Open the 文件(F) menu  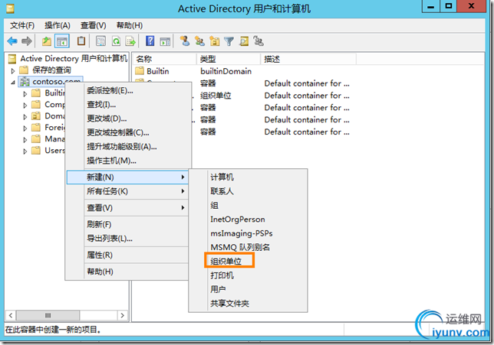click(22, 25)
